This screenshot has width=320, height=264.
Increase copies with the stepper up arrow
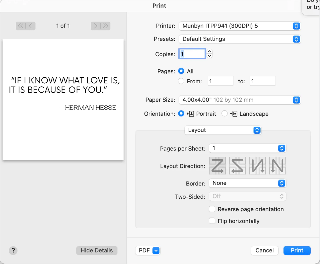coord(209,52)
